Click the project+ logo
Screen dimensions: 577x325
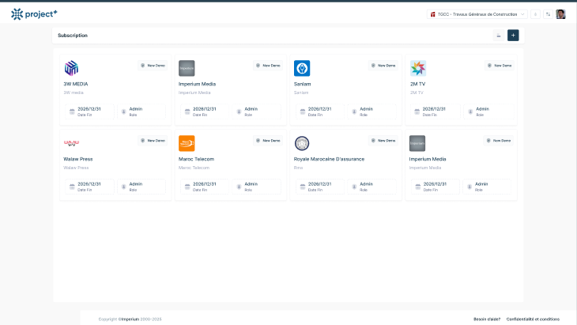34,14
